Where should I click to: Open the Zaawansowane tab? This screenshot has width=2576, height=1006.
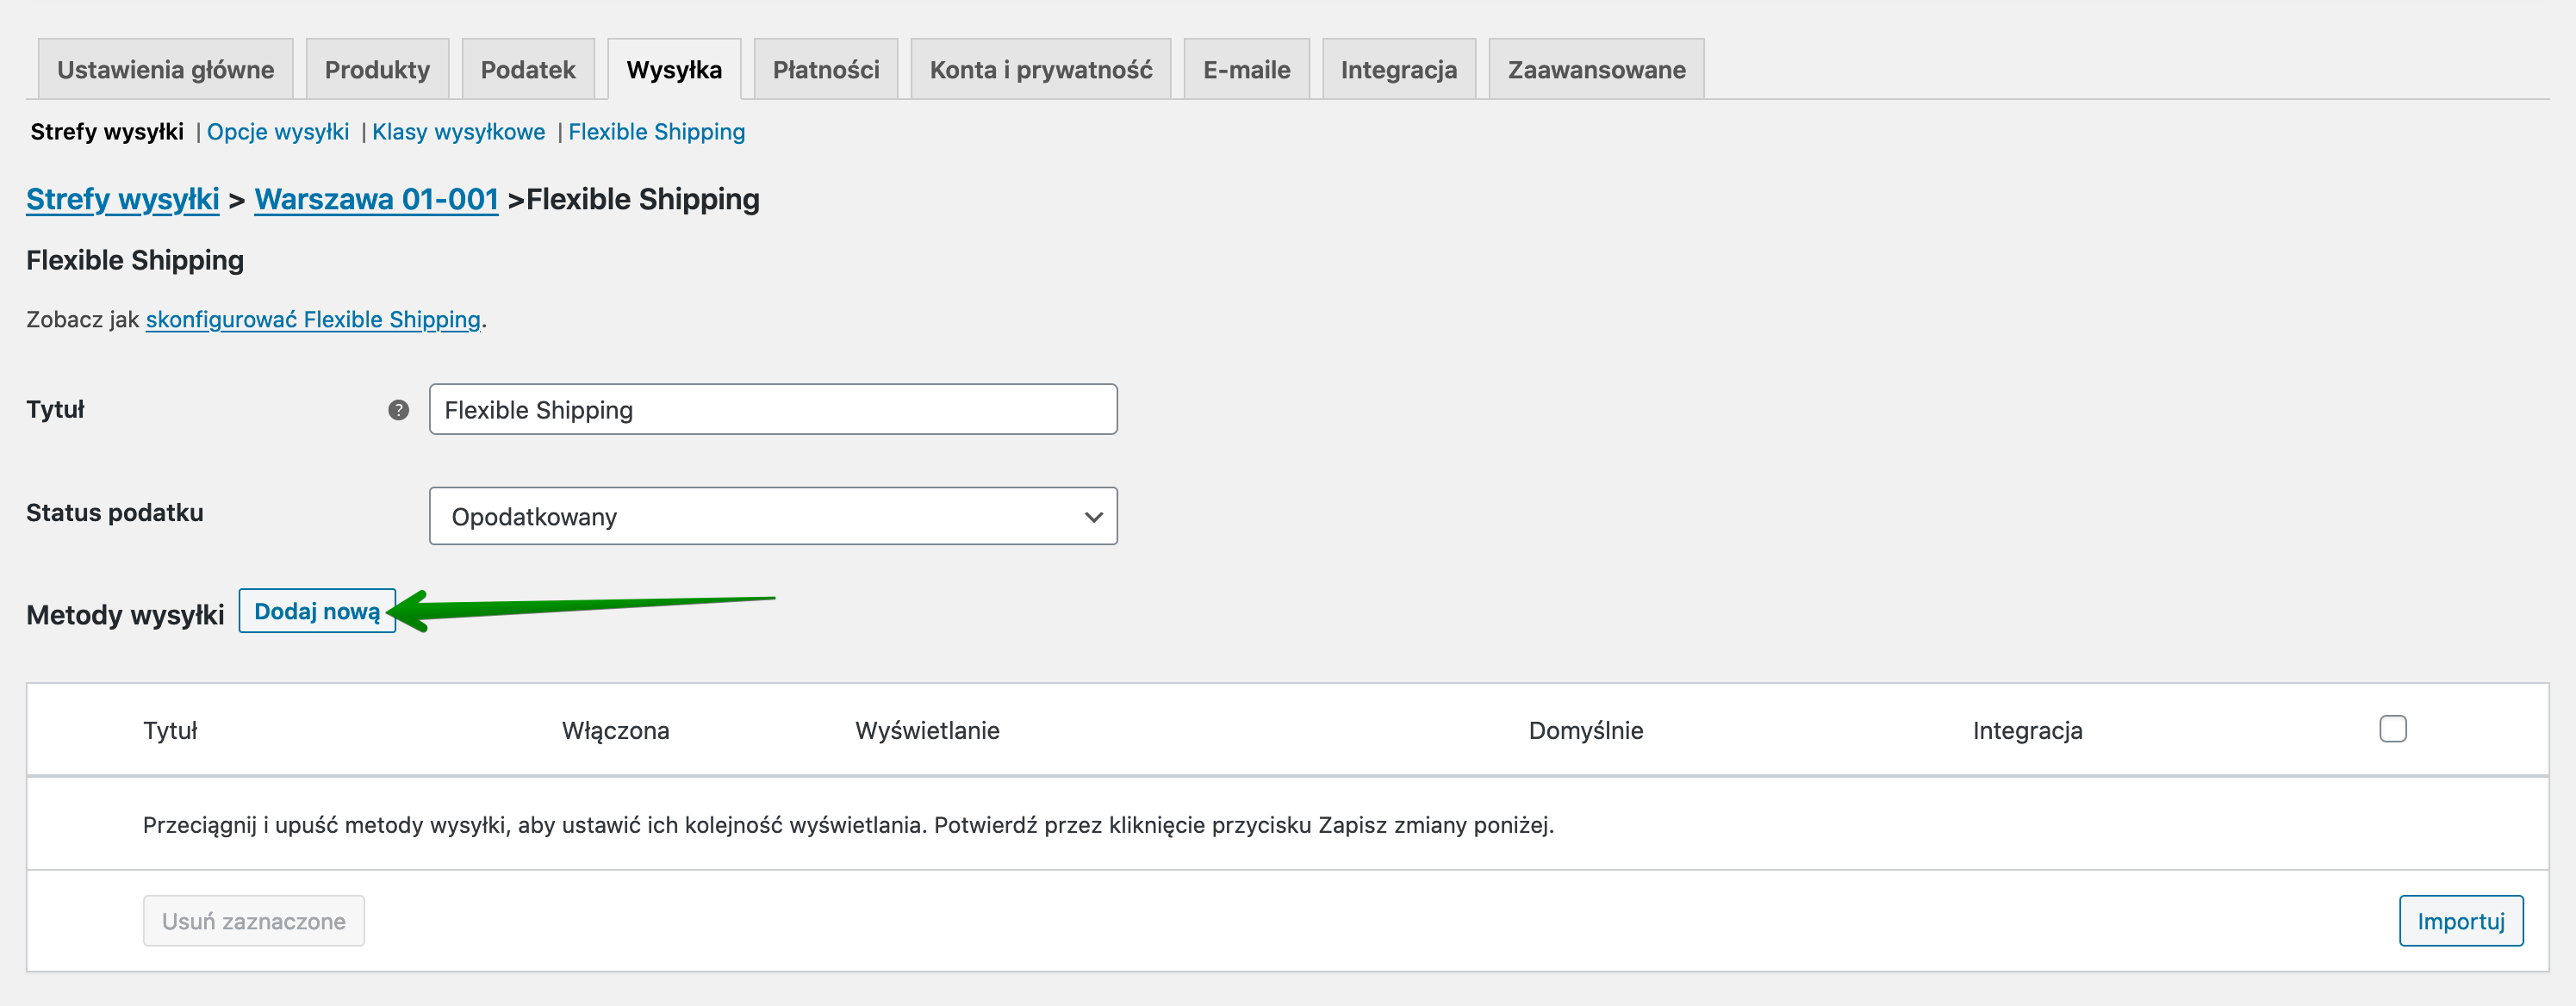tap(1596, 70)
